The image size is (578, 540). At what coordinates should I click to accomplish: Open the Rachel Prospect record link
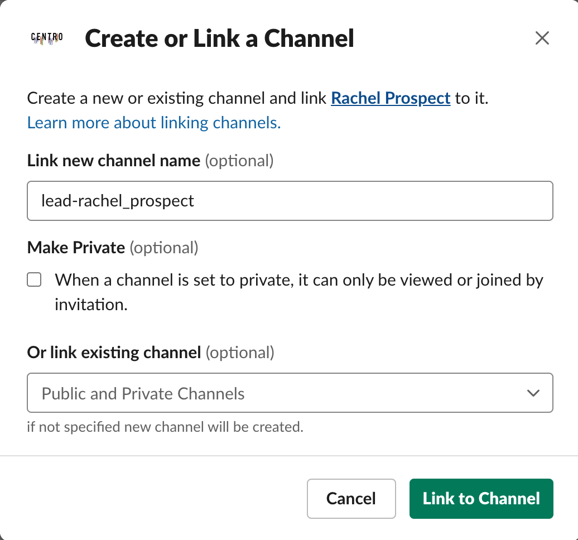tap(391, 98)
